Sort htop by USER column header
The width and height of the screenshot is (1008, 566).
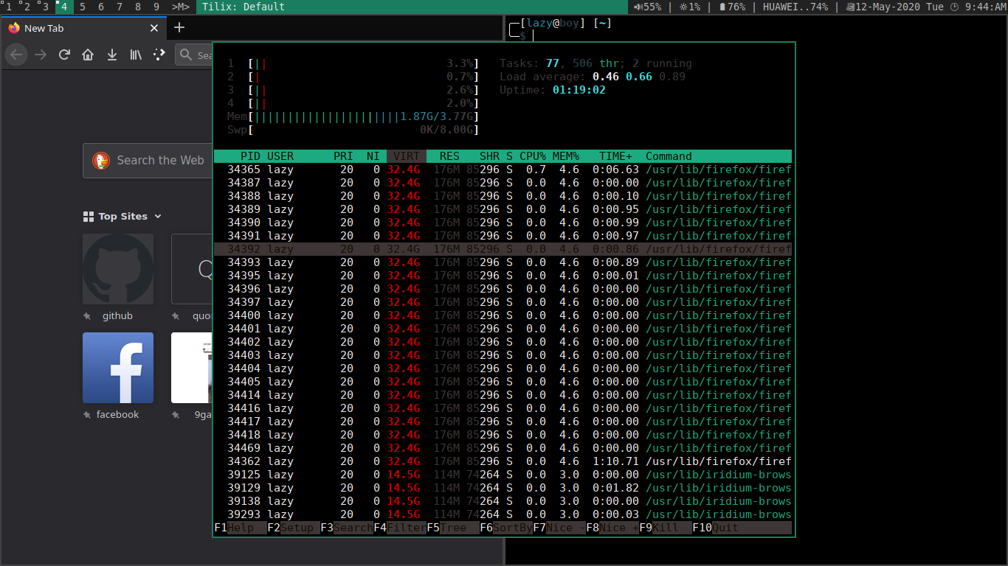point(280,156)
